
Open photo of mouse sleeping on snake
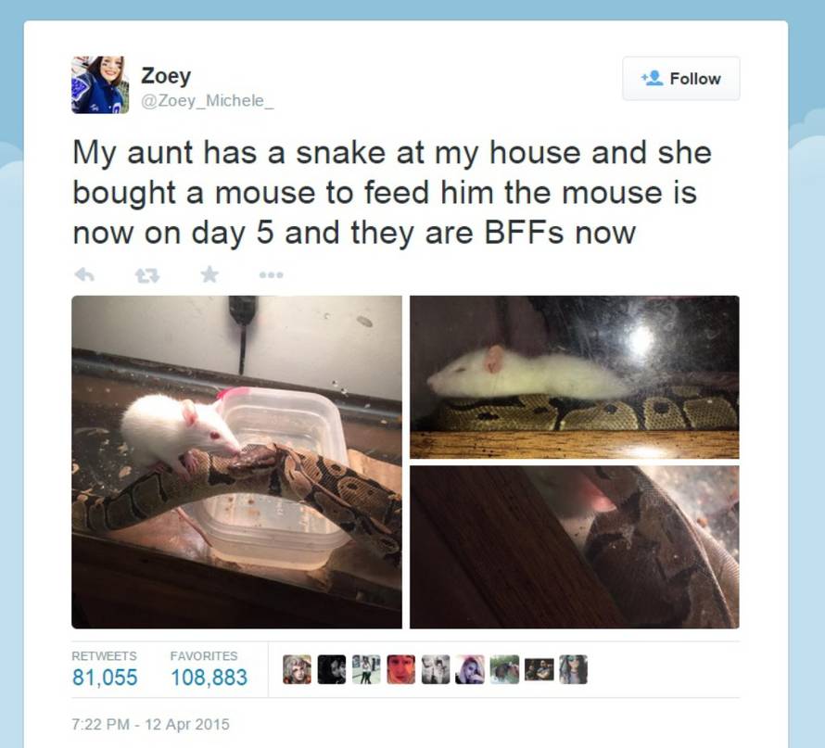pyautogui.click(x=575, y=376)
